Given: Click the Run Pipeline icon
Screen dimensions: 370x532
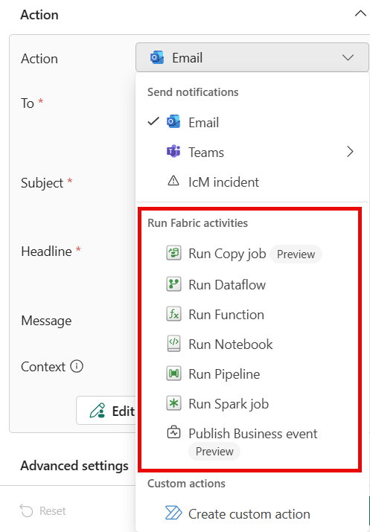Looking at the screenshot, I should click(173, 374).
